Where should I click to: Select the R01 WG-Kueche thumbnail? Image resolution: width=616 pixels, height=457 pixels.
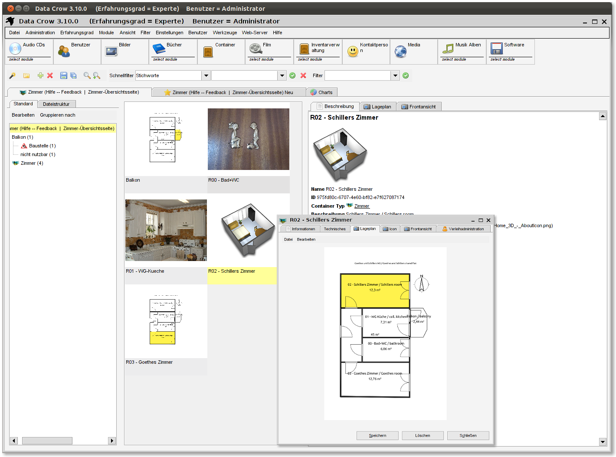click(x=166, y=230)
